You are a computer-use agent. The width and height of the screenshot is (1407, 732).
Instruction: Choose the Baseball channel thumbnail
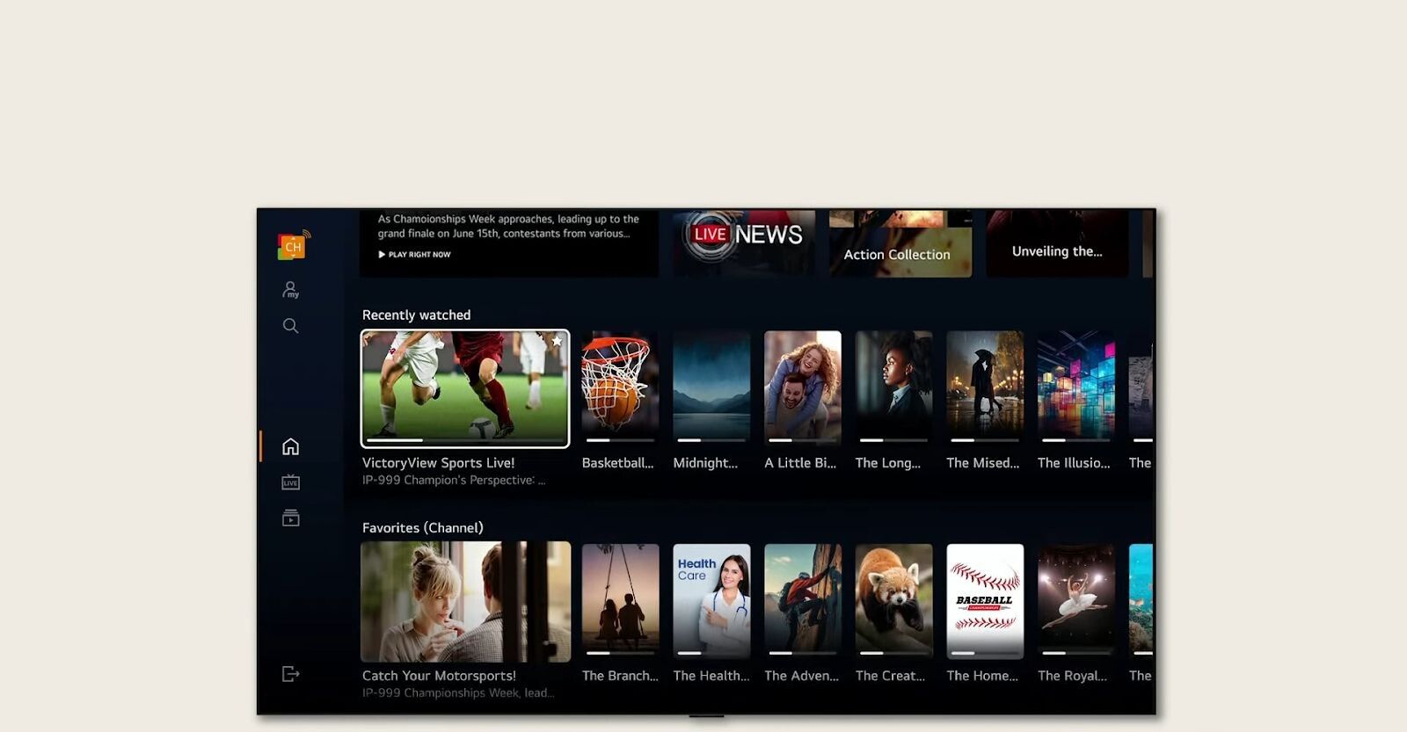pos(985,600)
